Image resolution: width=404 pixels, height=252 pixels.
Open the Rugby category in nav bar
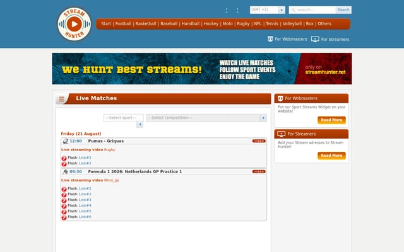(243, 24)
